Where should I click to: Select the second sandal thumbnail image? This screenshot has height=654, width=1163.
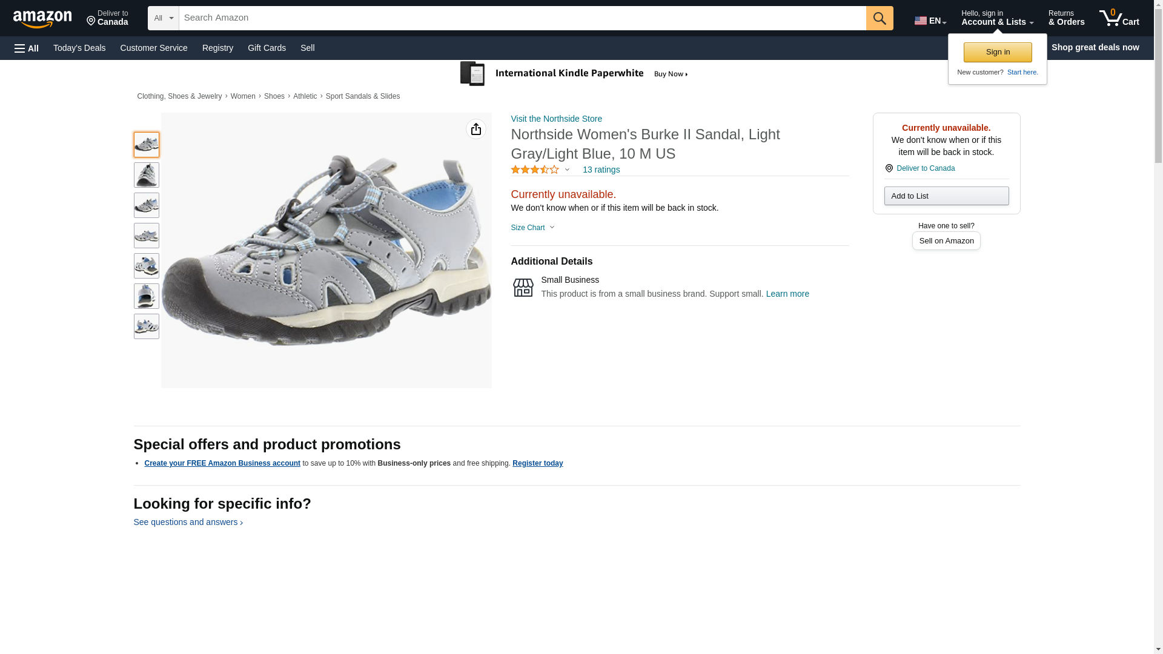click(147, 175)
